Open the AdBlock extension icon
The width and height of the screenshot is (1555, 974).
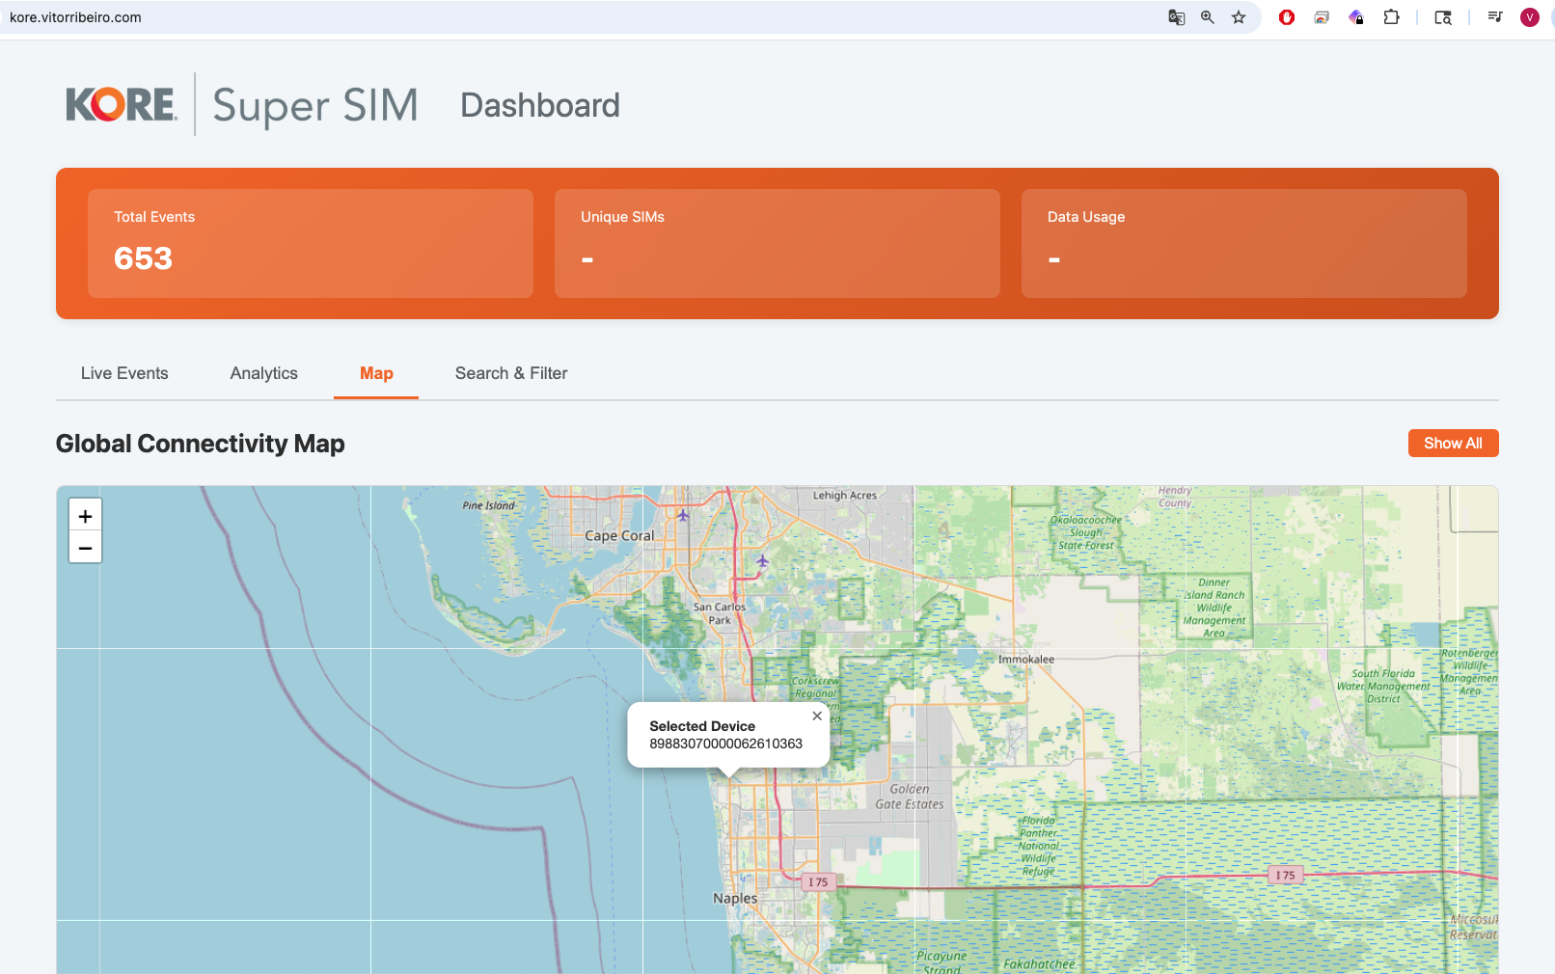(x=1286, y=17)
